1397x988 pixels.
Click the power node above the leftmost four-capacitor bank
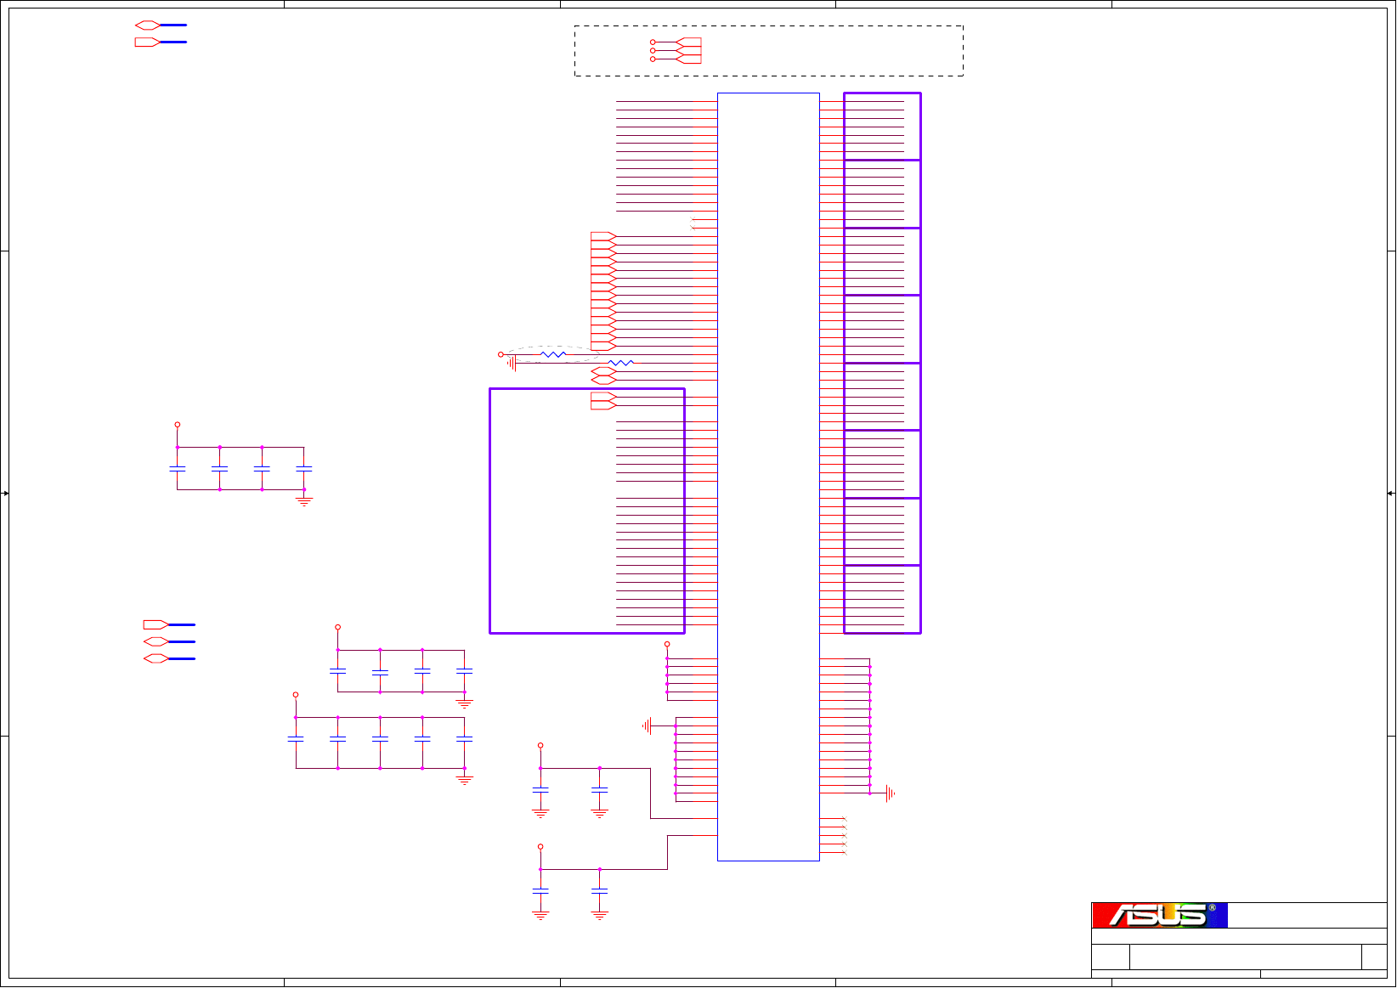coord(178,425)
